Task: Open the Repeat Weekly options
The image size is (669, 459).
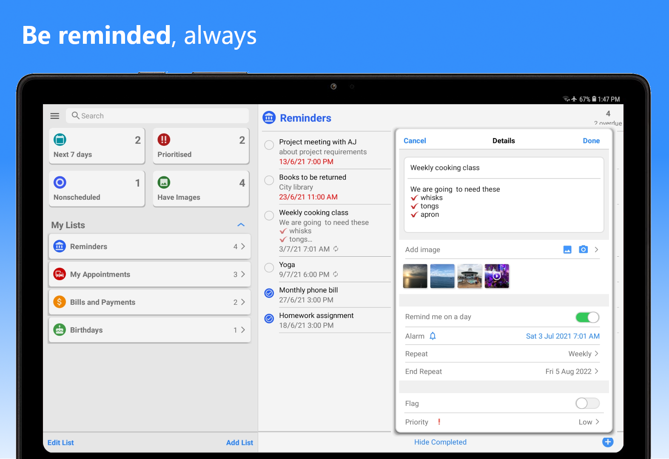Action: tap(583, 354)
